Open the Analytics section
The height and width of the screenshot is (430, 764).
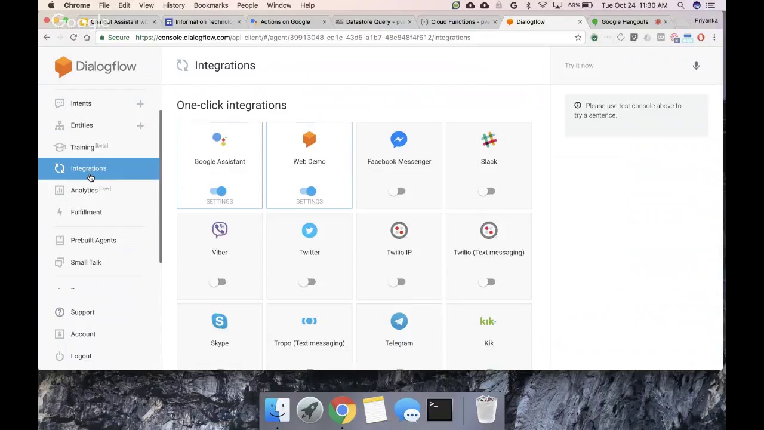coord(84,190)
